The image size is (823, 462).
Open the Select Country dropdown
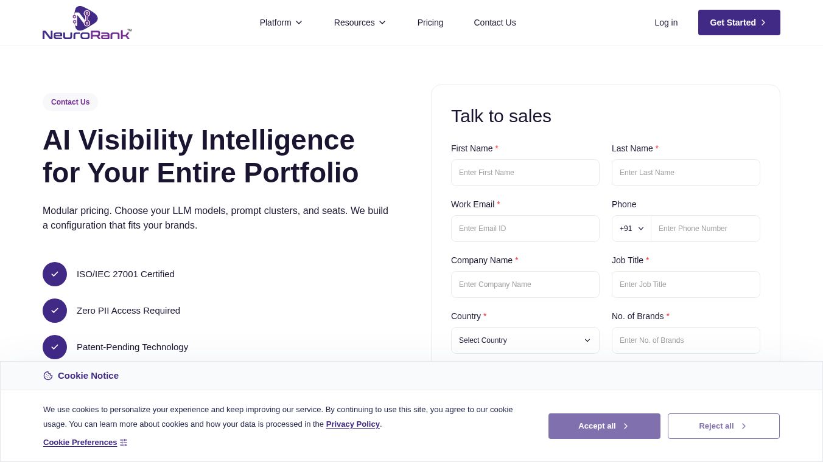[525, 340]
